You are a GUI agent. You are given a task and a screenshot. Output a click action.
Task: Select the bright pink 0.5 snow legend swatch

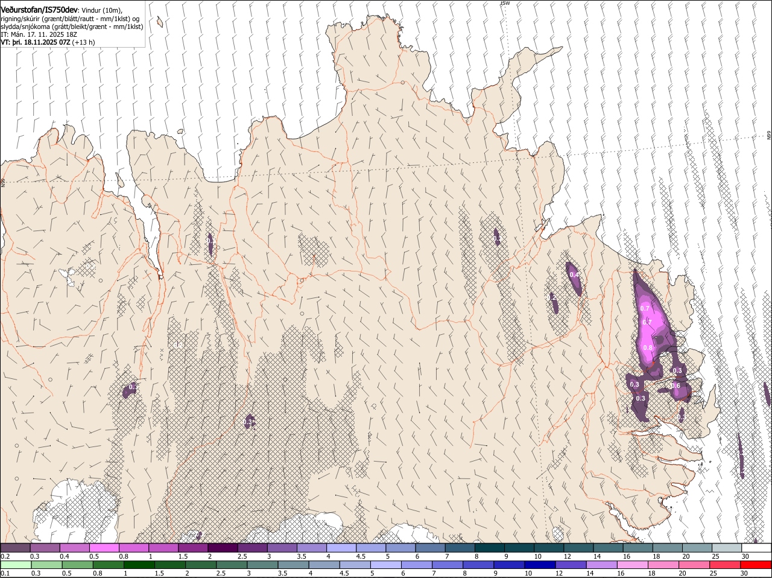click(105, 548)
